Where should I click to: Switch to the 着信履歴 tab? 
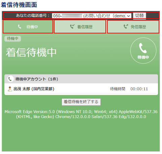tap(80, 27)
